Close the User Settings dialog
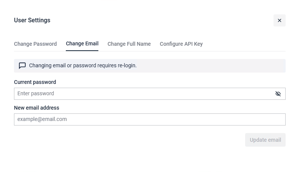This screenshot has width=300, height=172. tap(279, 20)
